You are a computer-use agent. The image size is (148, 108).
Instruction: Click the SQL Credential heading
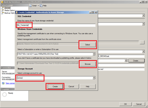coord(24,16)
